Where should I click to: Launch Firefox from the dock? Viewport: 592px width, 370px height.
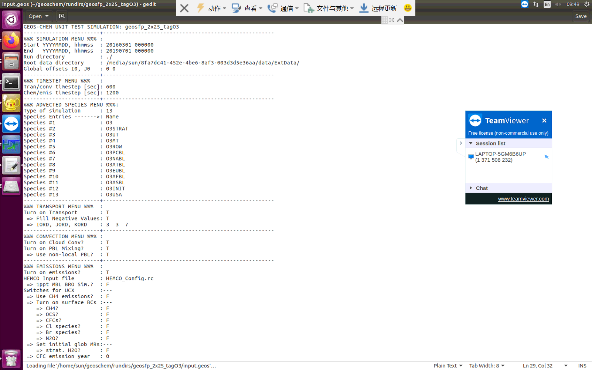[x=11, y=40]
